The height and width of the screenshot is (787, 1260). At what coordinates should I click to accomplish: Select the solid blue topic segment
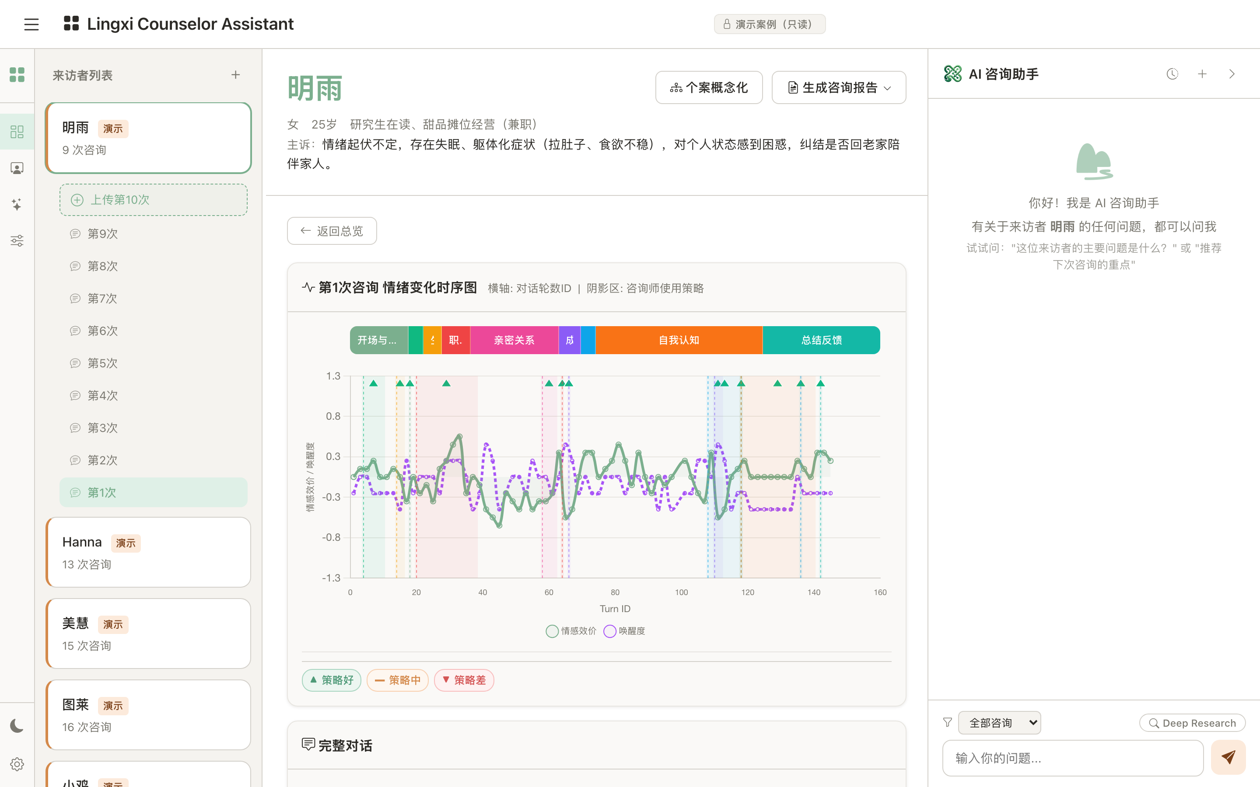588,340
